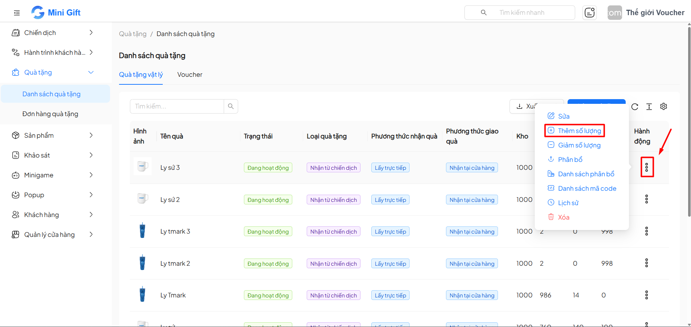
Task: Open Danh sách mã code menu item
Action: pos(582,188)
